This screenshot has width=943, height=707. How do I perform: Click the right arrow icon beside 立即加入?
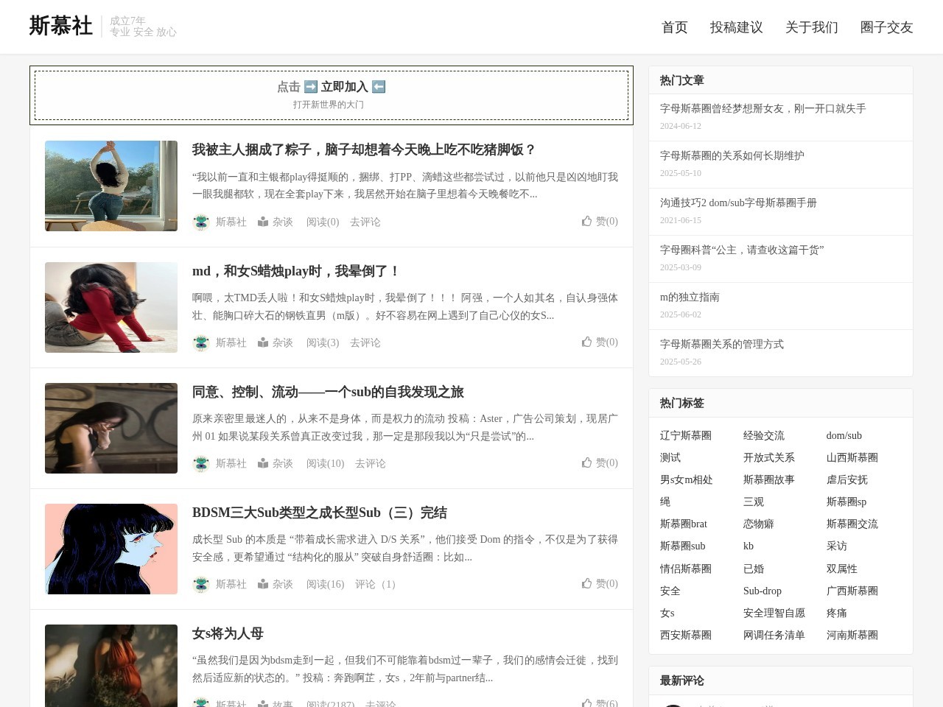click(x=309, y=86)
